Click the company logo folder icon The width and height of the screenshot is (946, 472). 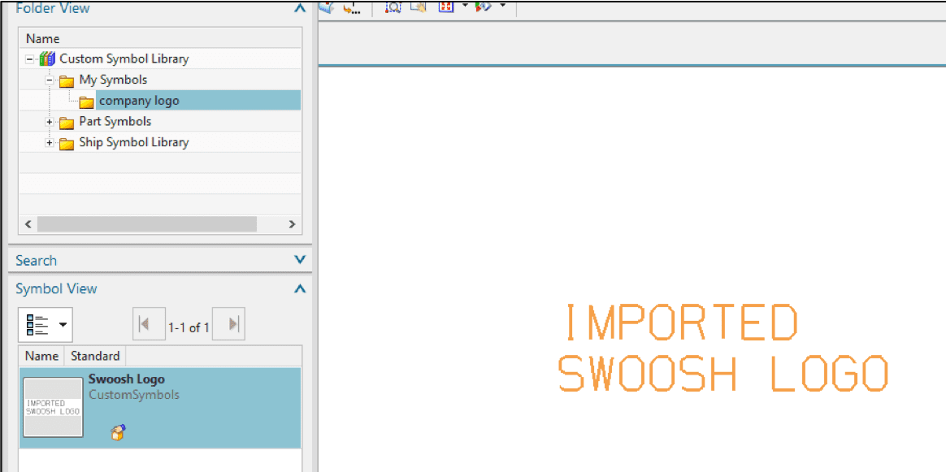(x=86, y=100)
